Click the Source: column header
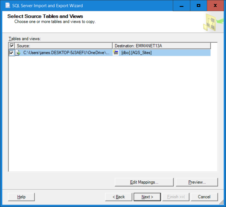This screenshot has width=226, height=207. pyautogui.click(x=64, y=46)
